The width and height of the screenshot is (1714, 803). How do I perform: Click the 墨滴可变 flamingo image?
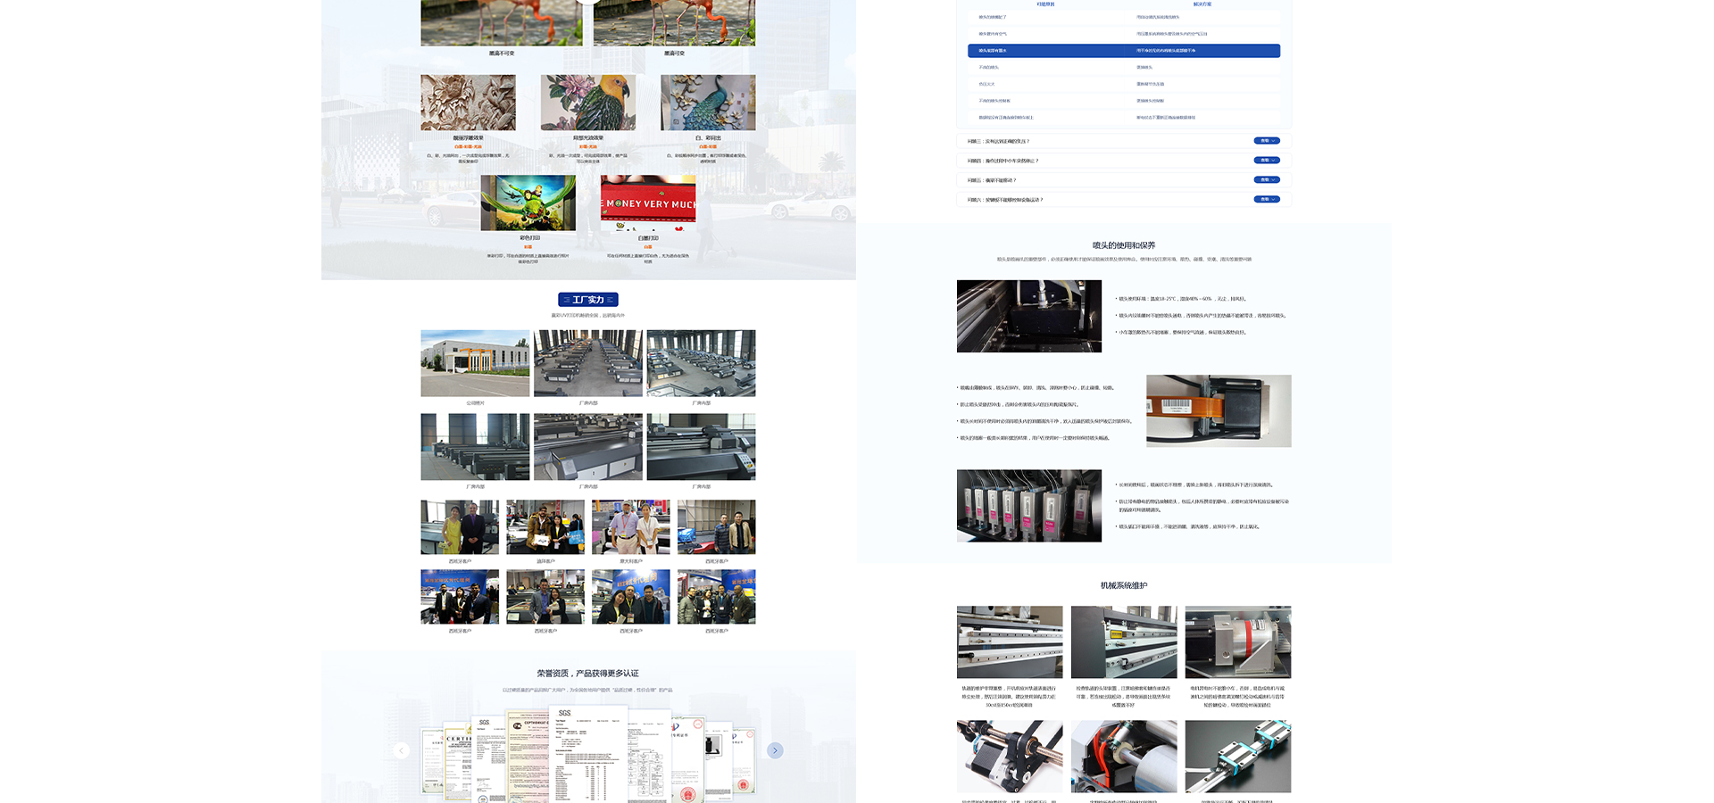click(674, 22)
